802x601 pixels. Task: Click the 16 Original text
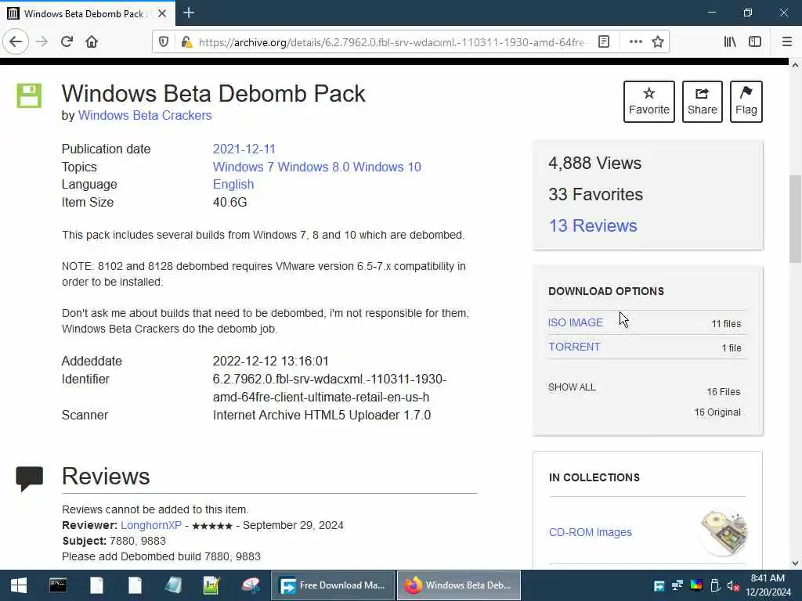[x=717, y=412]
